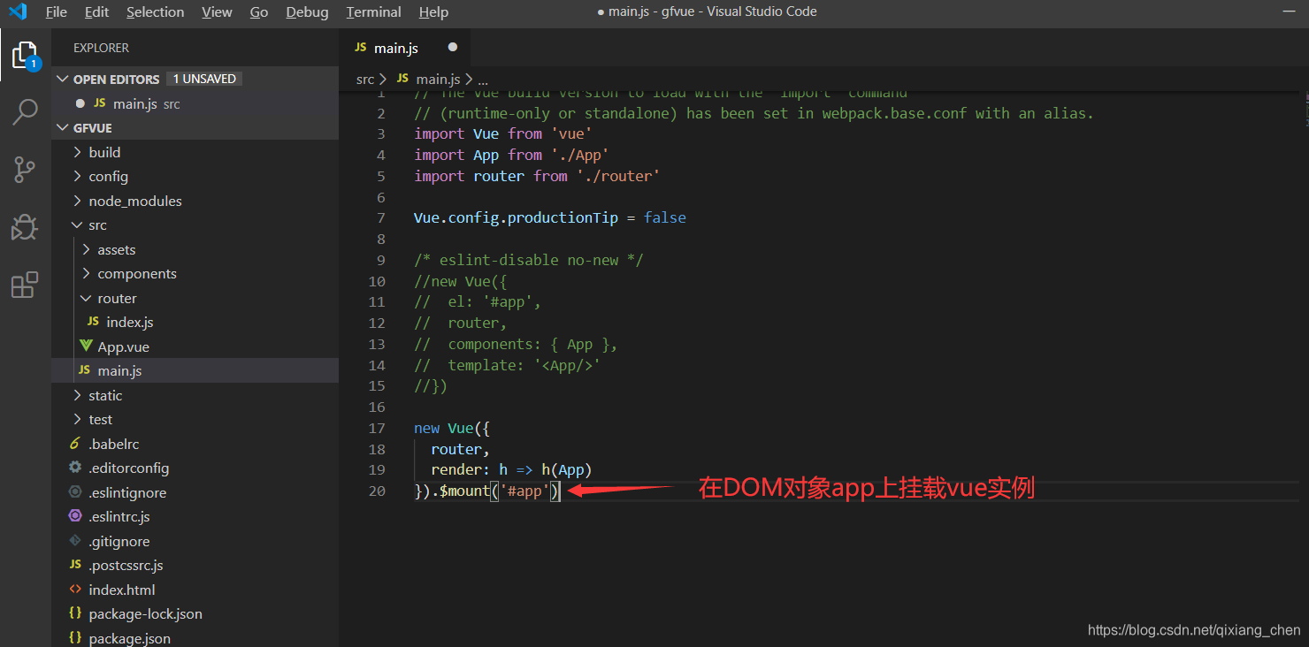The height and width of the screenshot is (647, 1309).
Task: Click the word router on line 18
Action: (456, 449)
